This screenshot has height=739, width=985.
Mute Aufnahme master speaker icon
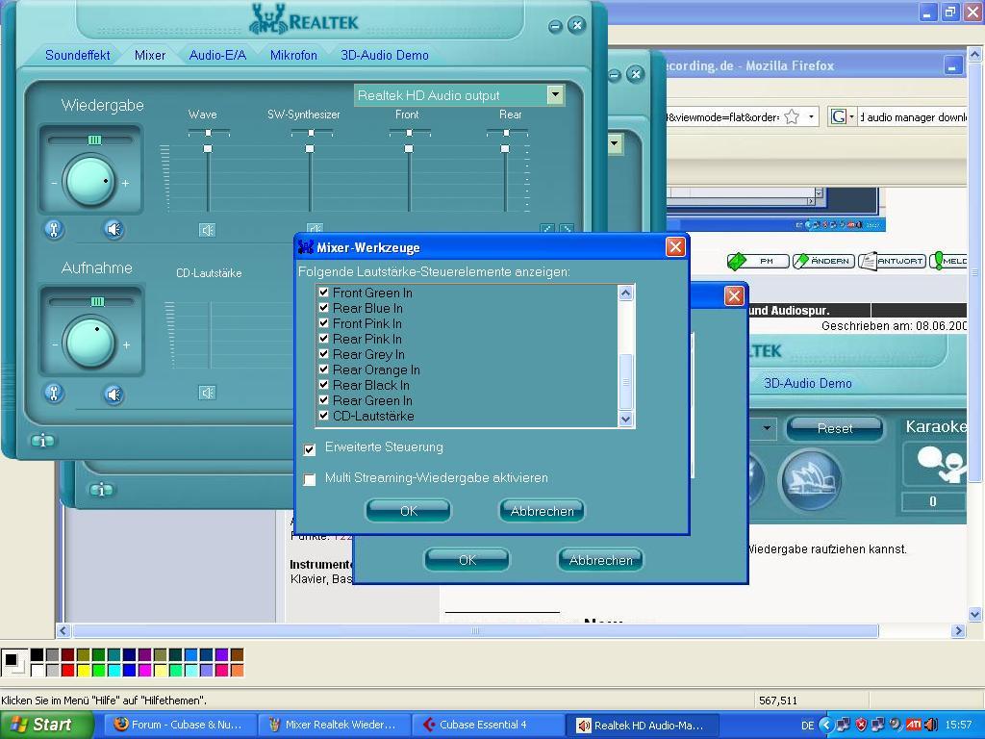coord(114,394)
